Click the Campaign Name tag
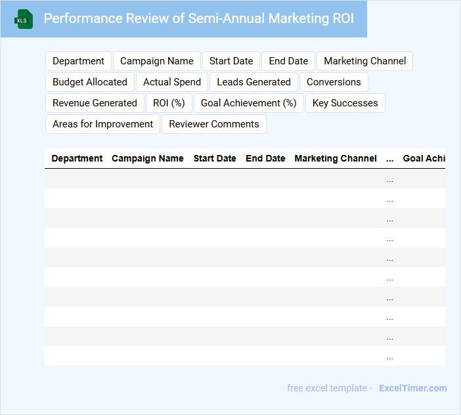Screen dimensions: 461x415 [157, 61]
